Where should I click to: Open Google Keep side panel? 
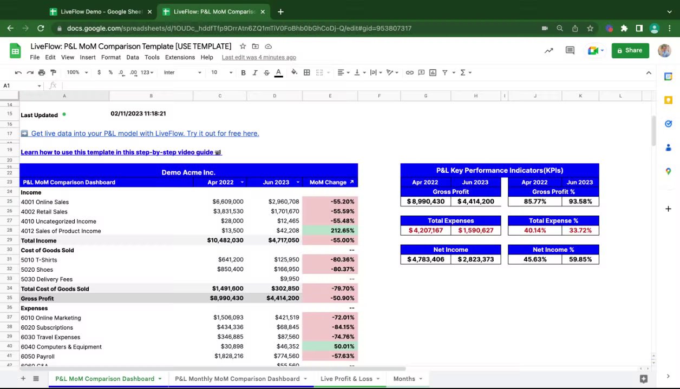coord(668,100)
